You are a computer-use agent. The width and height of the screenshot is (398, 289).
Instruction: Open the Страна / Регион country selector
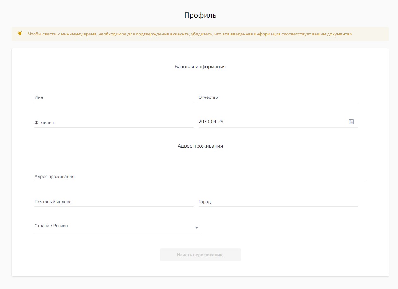point(114,226)
